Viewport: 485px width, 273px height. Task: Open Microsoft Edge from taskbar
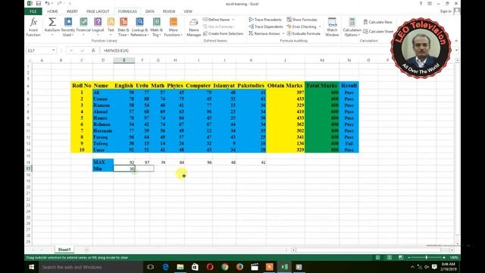[165, 267]
